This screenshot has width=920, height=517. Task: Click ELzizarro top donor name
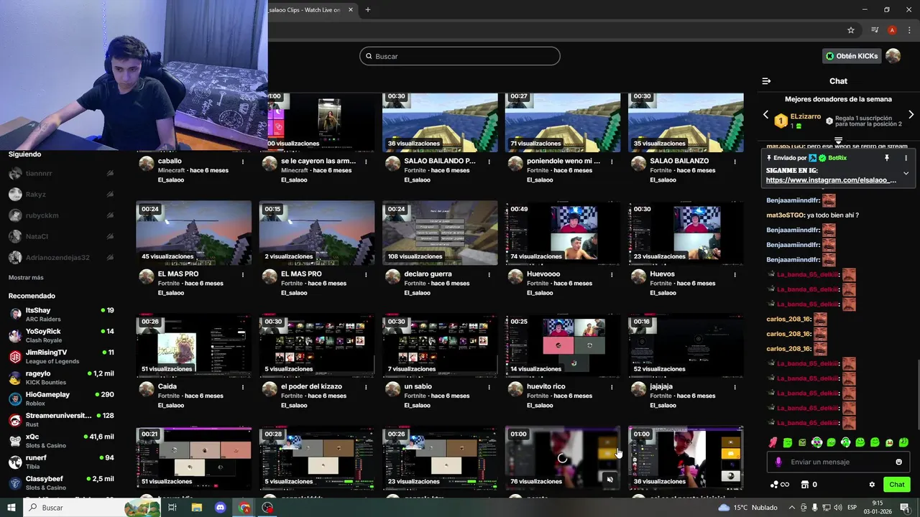pos(805,116)
